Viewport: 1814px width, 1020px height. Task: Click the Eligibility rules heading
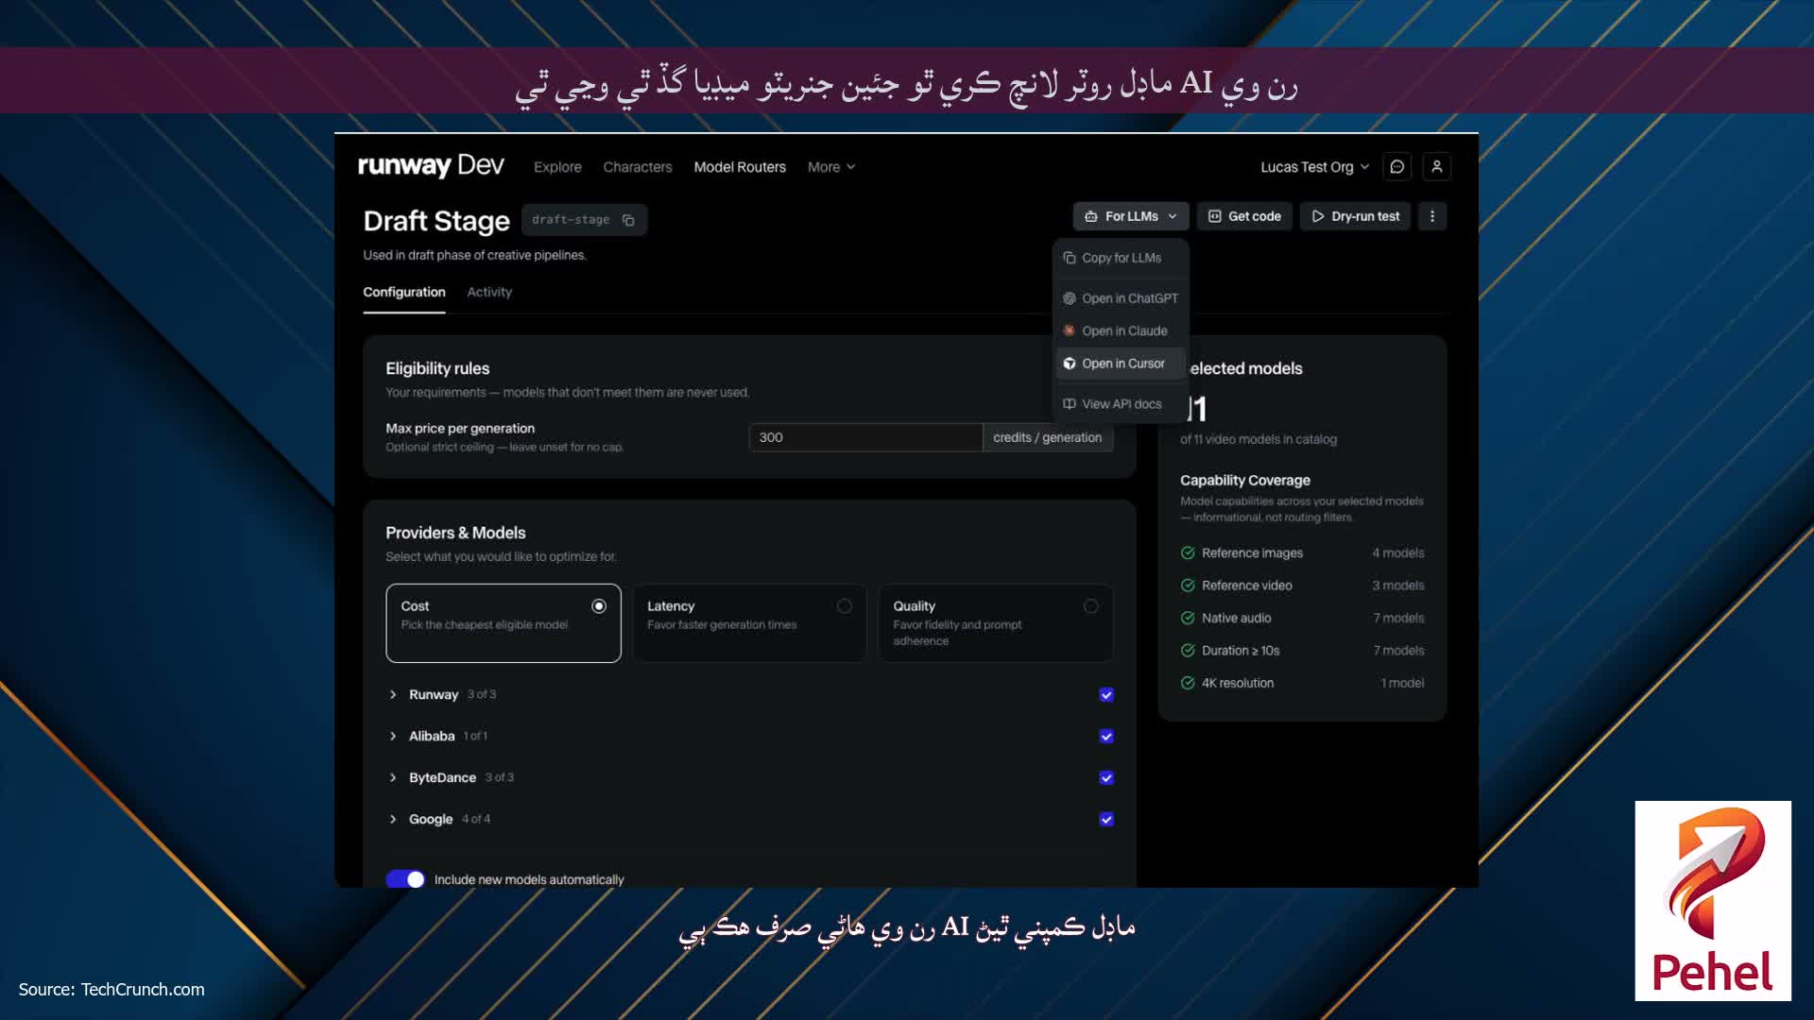pyautogui.click(x=437, y=368)
